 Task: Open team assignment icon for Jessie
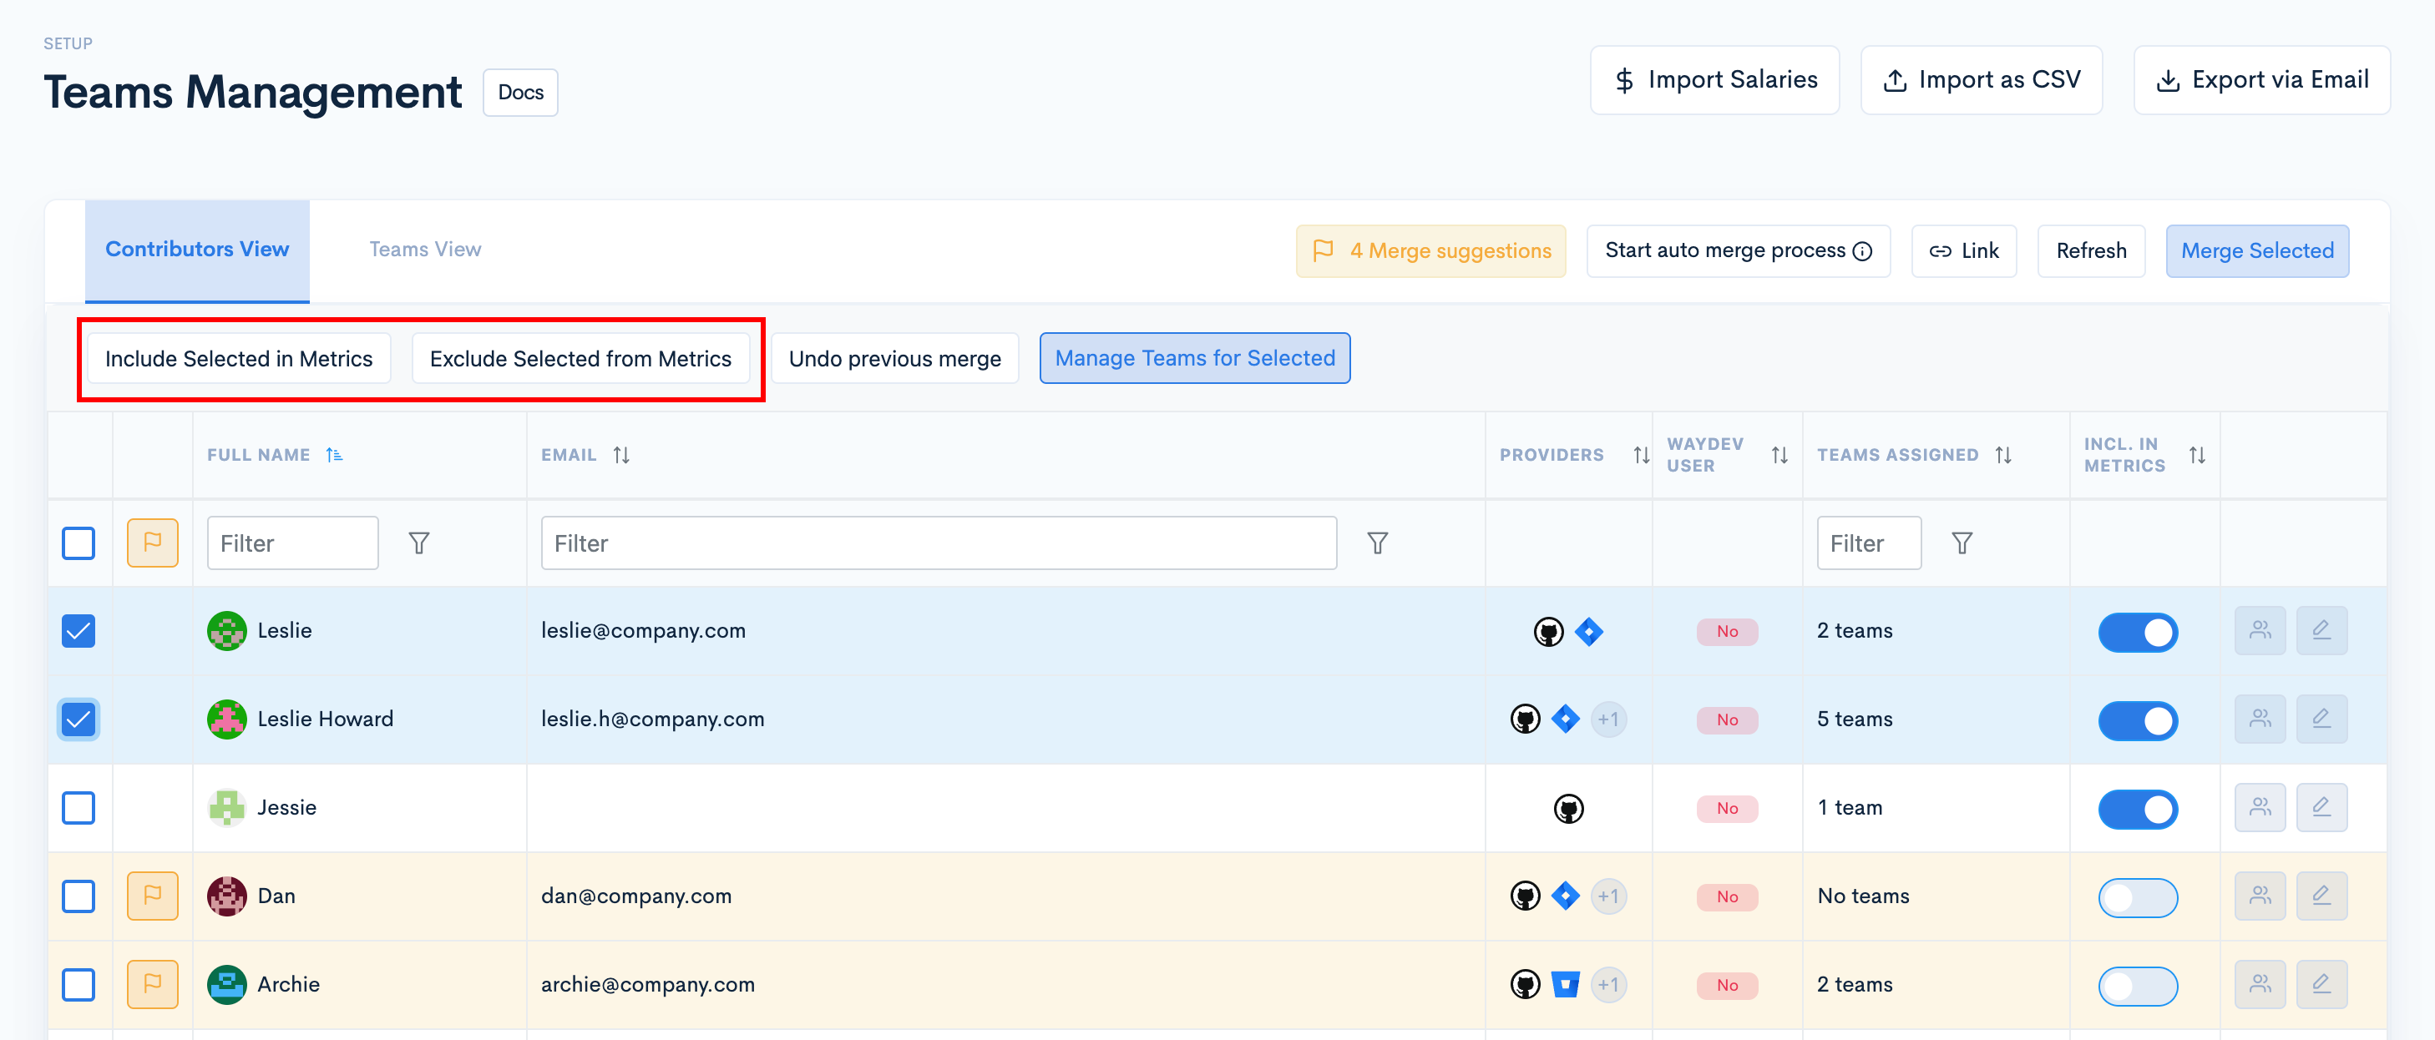tap(2259, 809)
